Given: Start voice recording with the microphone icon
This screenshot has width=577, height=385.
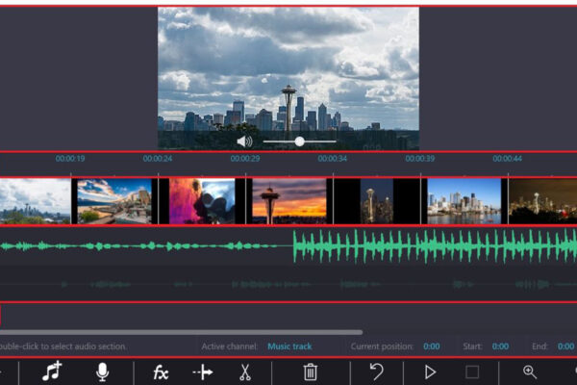Looking at the screenshot, I should (102, 372).
